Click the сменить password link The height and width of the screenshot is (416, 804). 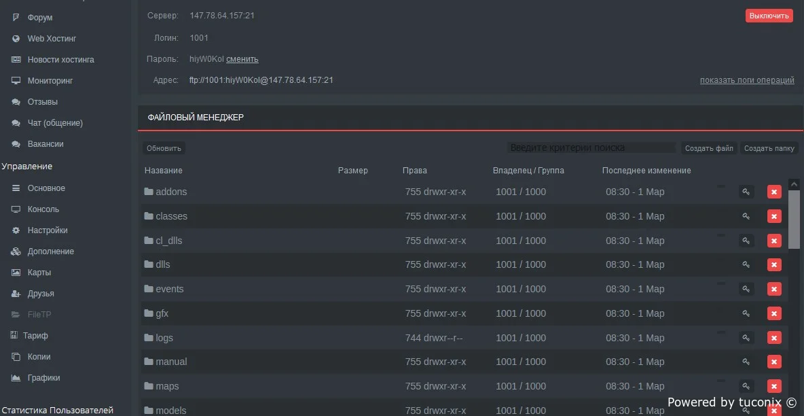242,59
